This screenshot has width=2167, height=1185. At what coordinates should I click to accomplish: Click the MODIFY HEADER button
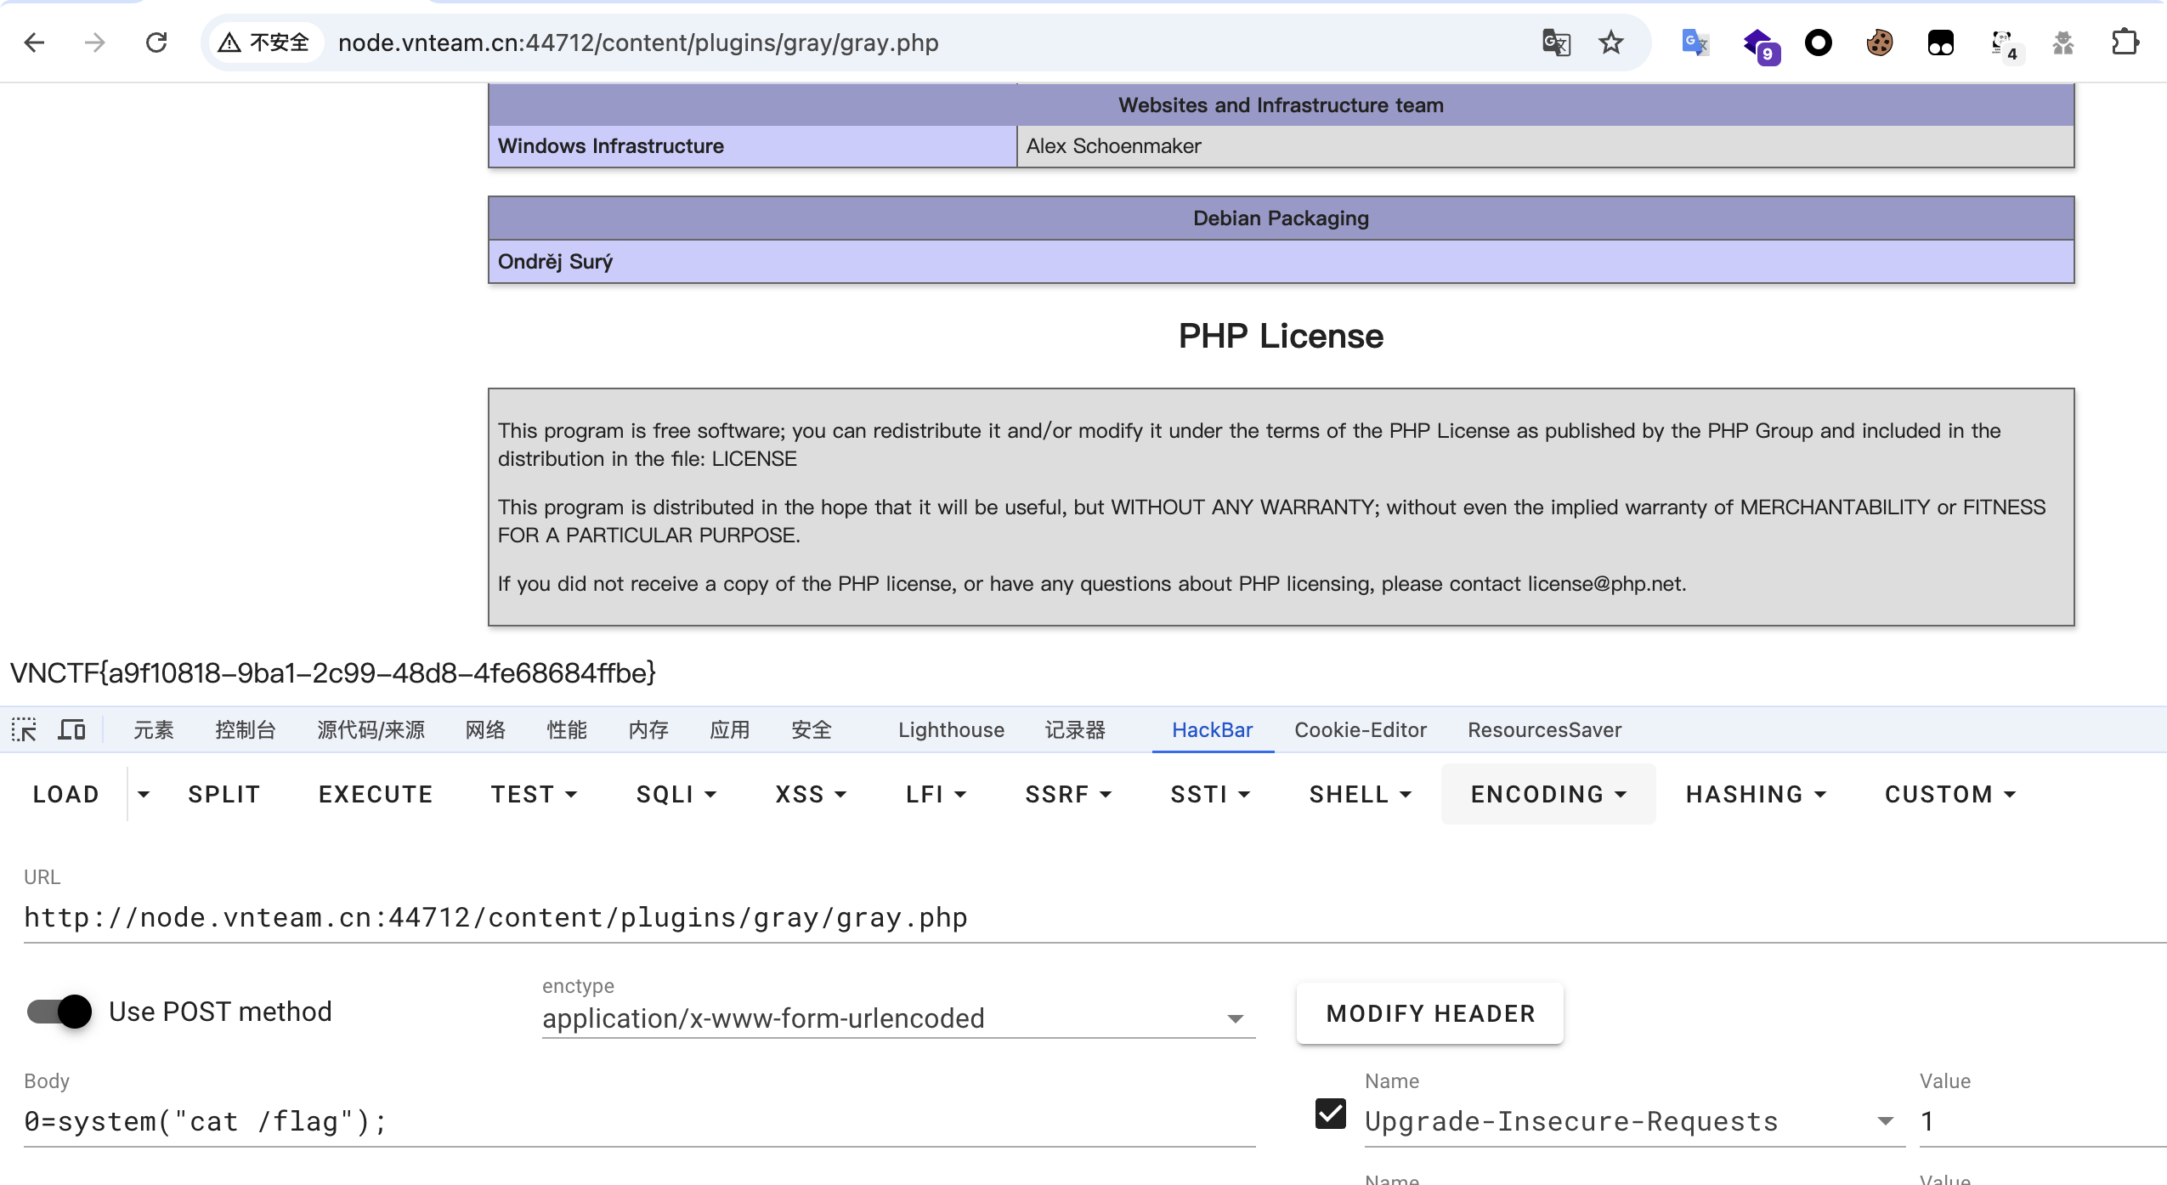pyautogui.click(x=1430, y=1013)
